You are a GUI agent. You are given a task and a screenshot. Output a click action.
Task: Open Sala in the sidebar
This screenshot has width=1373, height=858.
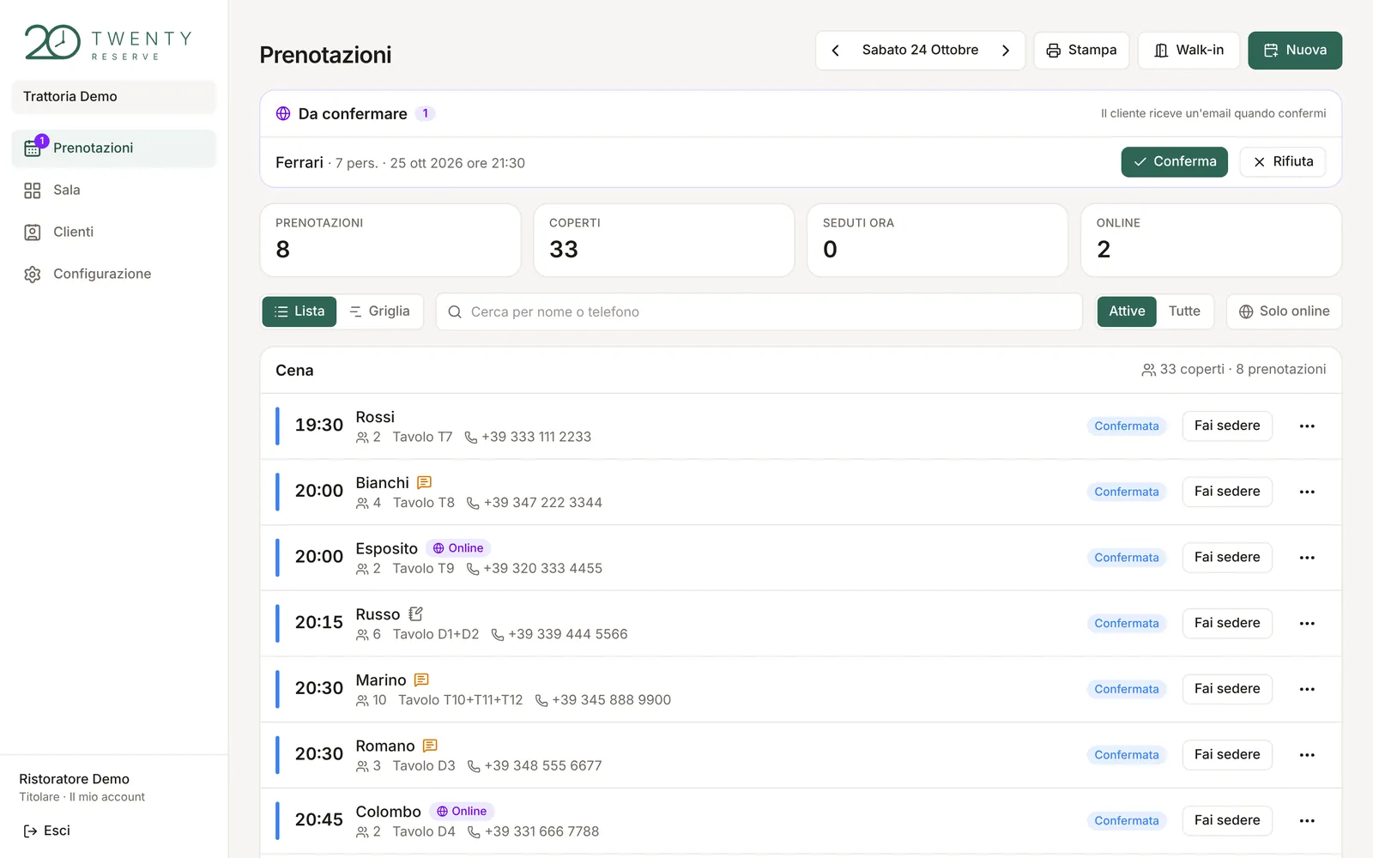point(113,190)
